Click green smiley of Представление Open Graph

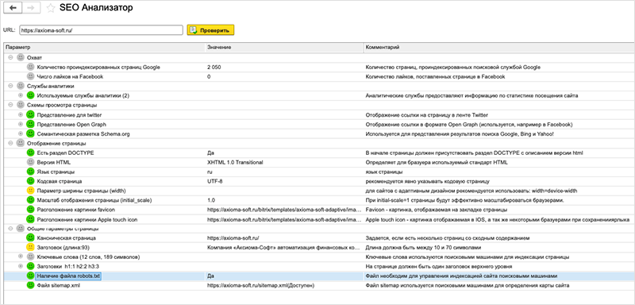(x=30, y=124)
